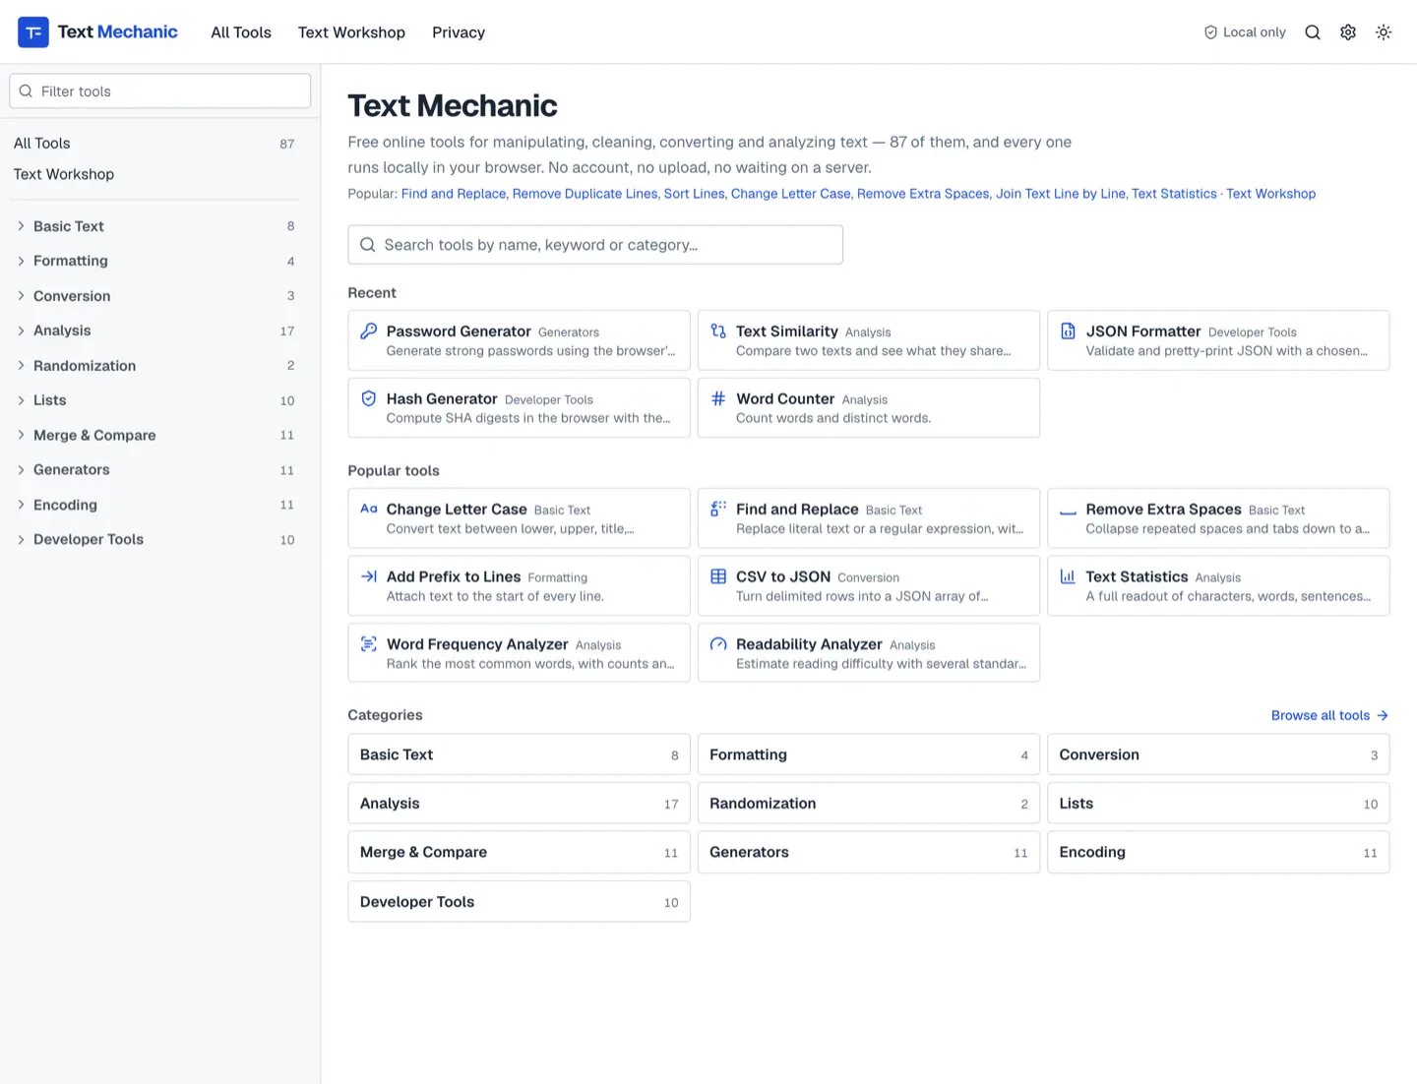This screenshot has height=1084, width=1417.
Task: Click the Local only shield icon
Action: [1210, 32]
